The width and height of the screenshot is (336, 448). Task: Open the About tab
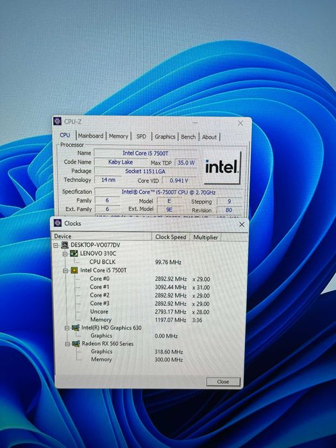(x=209, y=137)
